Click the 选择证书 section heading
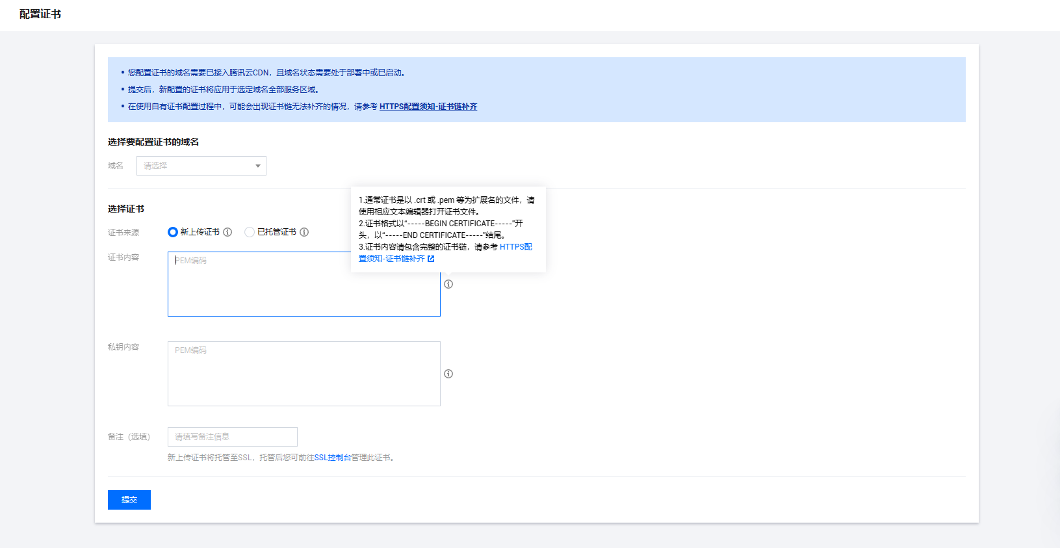 pos(126,209)
